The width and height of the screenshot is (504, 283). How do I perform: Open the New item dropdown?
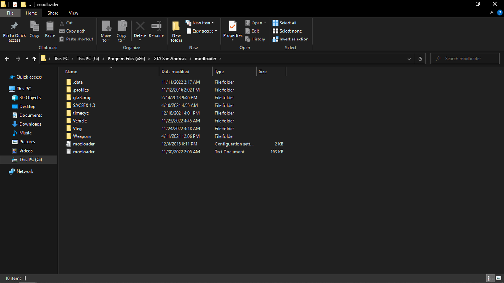200,23
